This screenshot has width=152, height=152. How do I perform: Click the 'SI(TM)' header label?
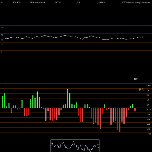point(58,2)
